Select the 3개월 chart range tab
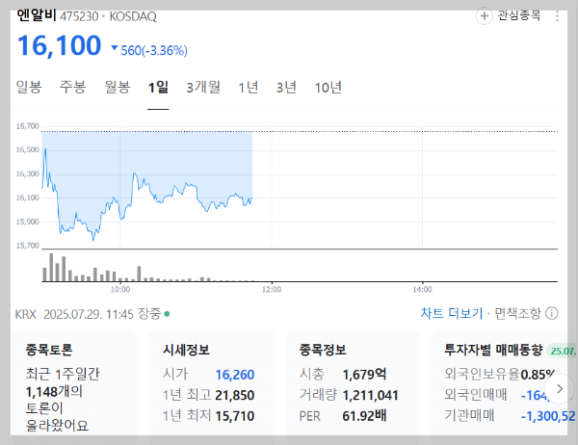Image resolution: width=578 pixels, height=445 pixels. tap(203, 88)
